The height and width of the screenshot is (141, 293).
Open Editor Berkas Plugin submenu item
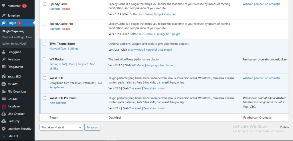pos(15,43)
